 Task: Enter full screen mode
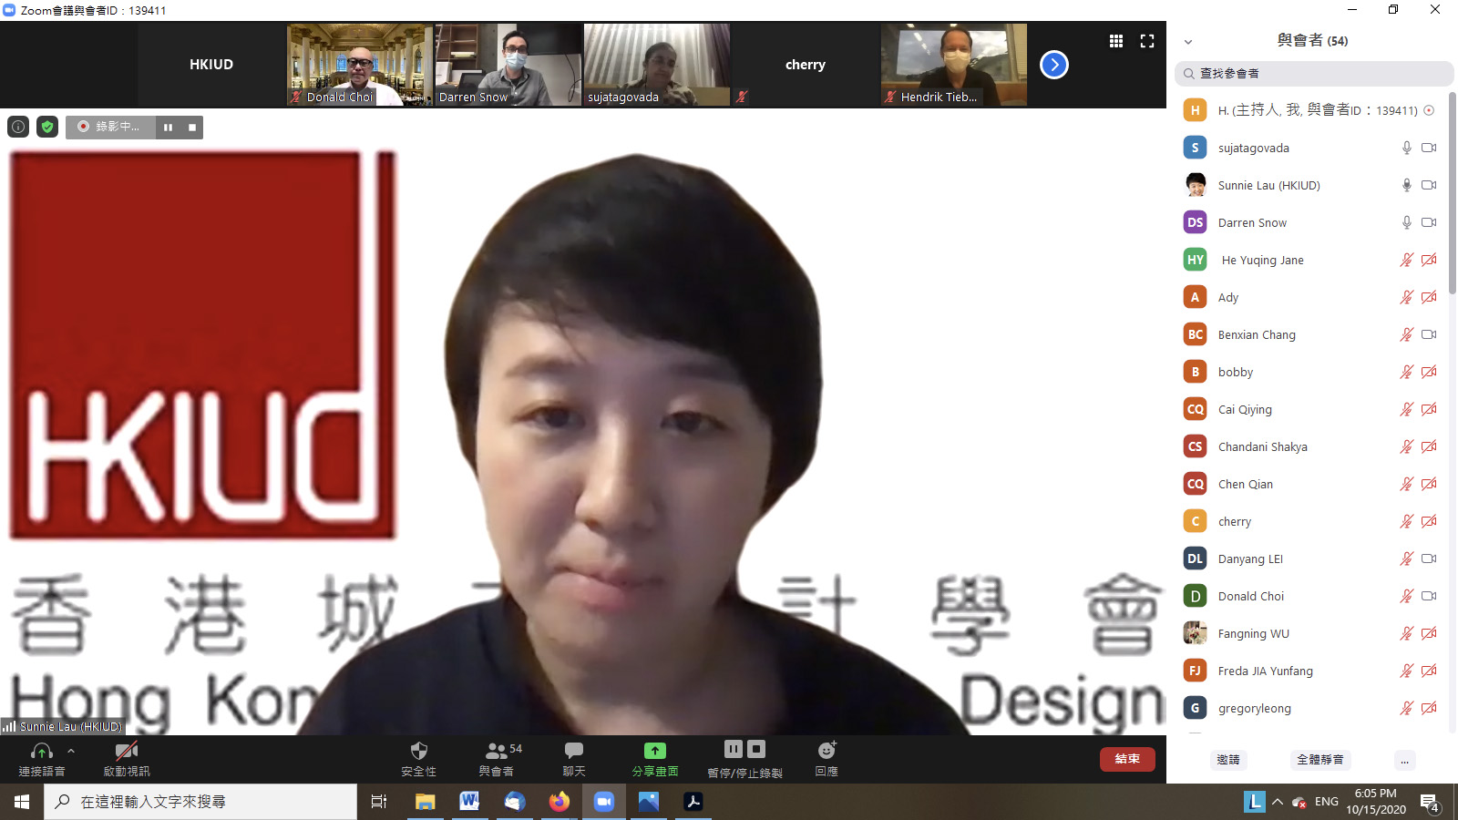click(x=1147, y=41)
